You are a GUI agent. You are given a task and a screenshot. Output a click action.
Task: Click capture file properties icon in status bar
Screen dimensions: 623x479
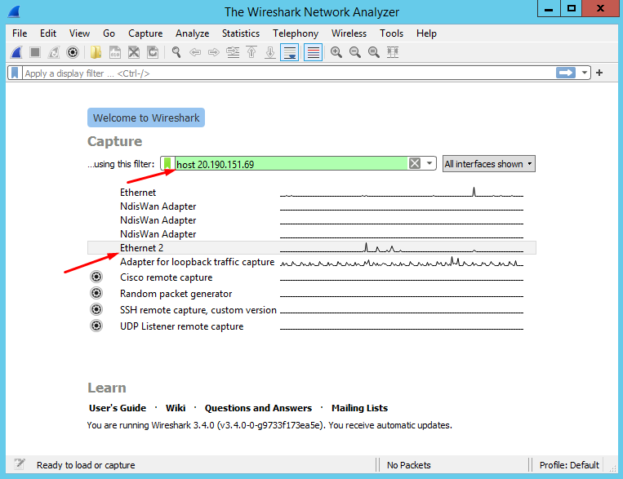19,464
